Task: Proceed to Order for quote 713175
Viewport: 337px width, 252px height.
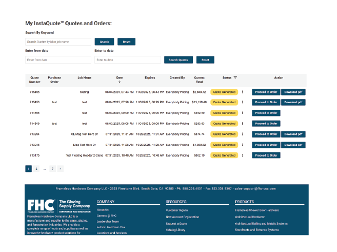Action: click(x=266, y=155)
